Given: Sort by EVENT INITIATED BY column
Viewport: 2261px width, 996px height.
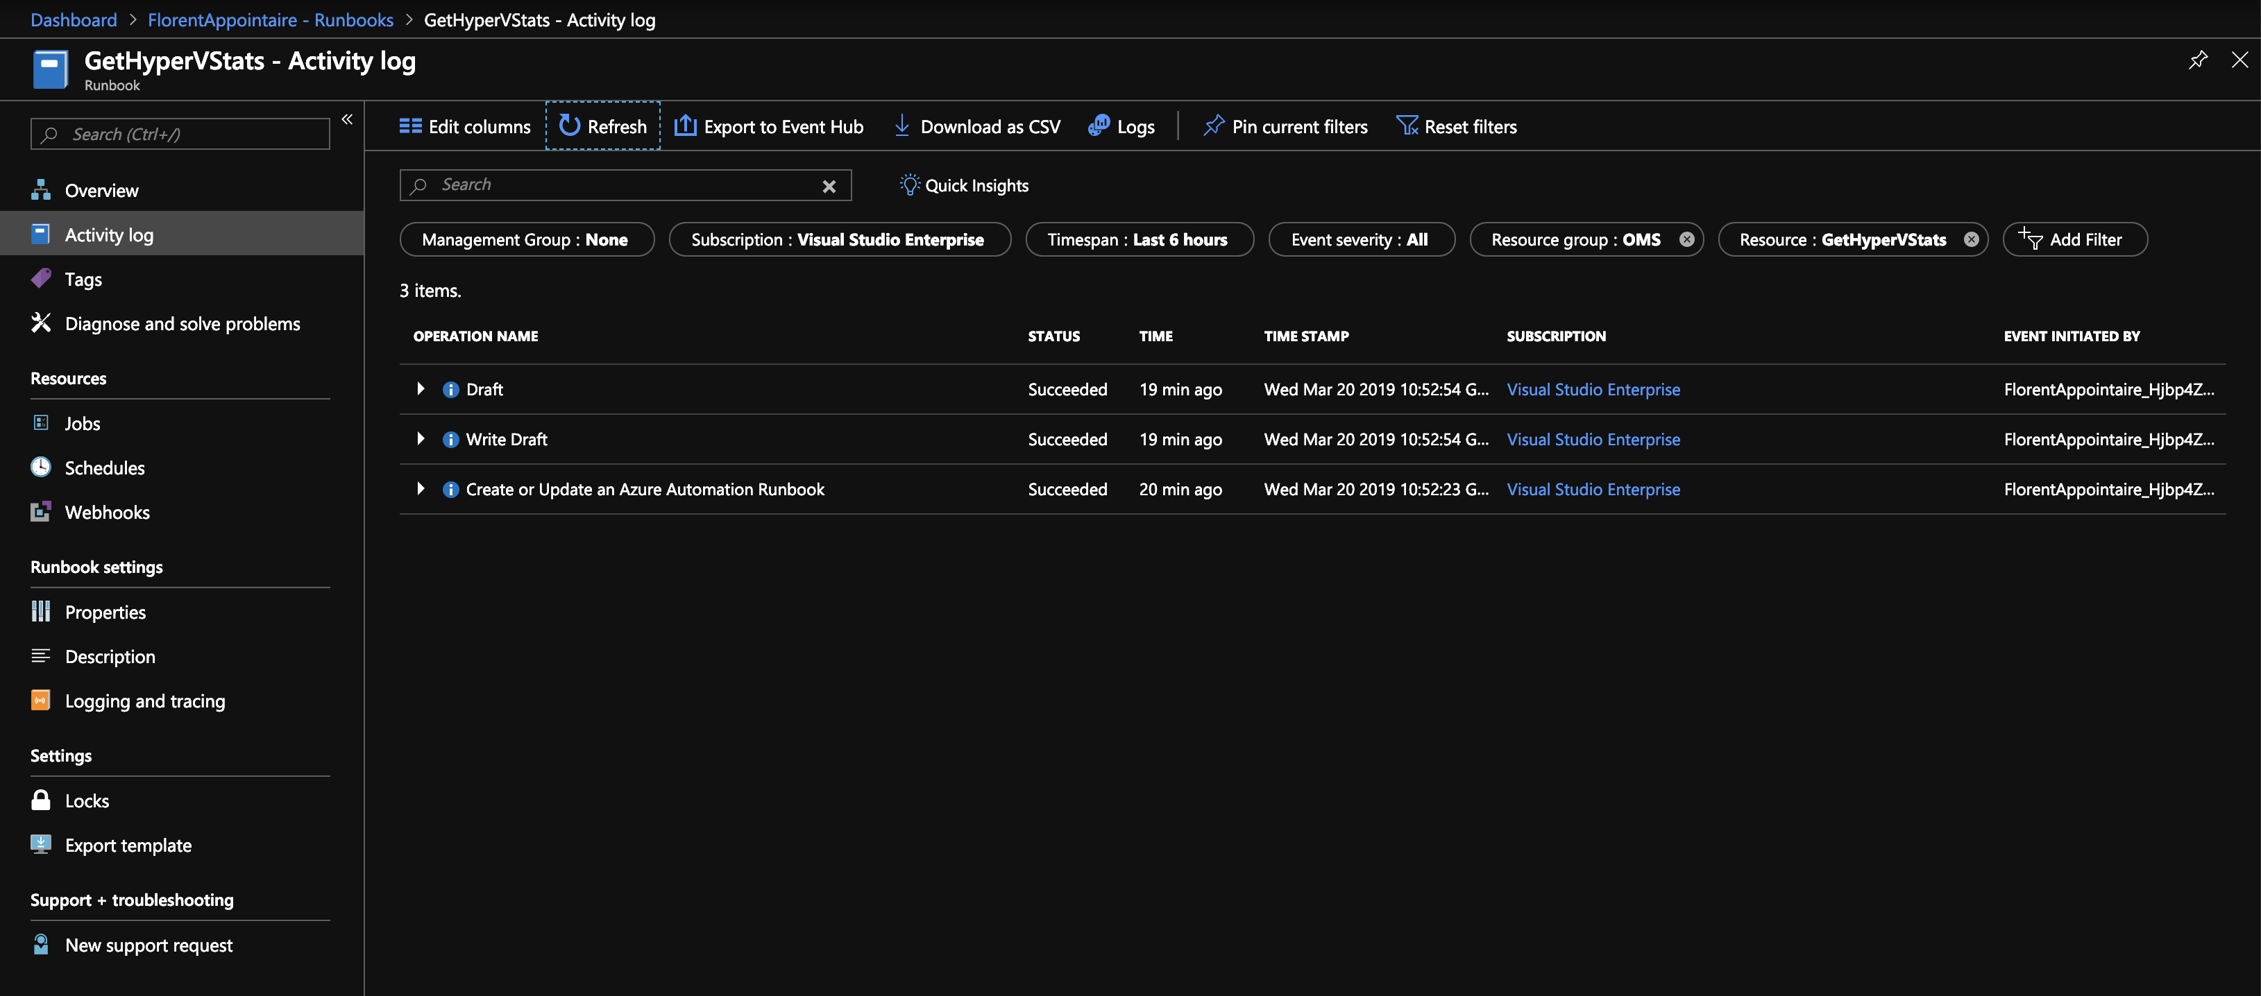Looking at the screenshot, I should click(2072, 336).
